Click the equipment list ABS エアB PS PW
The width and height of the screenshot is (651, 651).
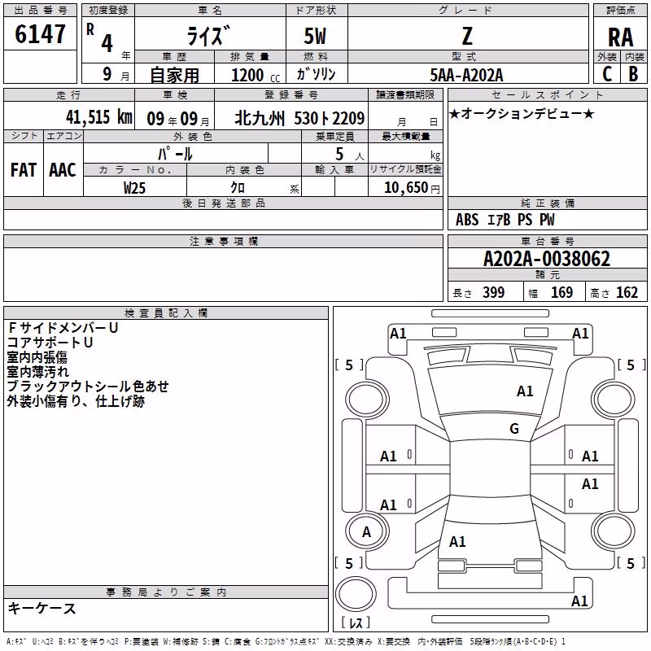pos(505,220)
